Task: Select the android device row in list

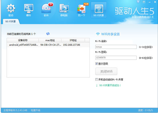Action: pos(48,45)
